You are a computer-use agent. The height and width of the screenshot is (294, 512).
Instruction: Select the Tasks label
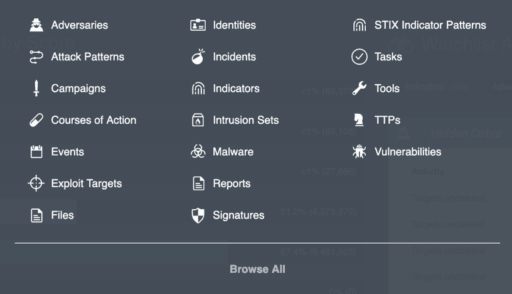click(388, 57)
